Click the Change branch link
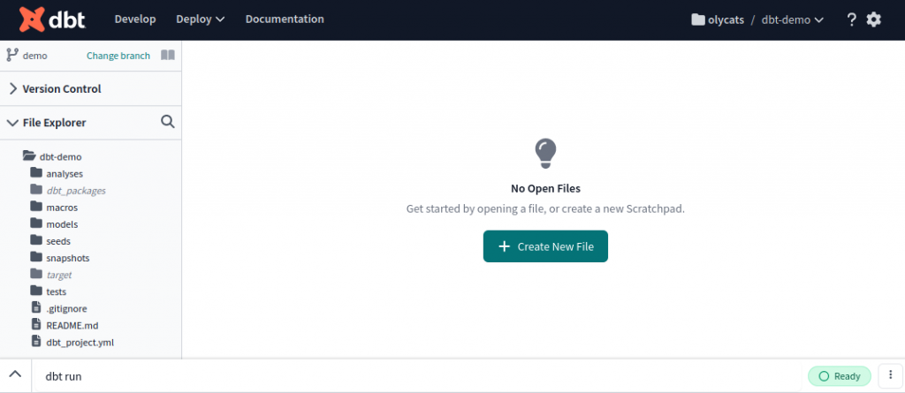This screenshot has height=393, width=905. [118, 56]
